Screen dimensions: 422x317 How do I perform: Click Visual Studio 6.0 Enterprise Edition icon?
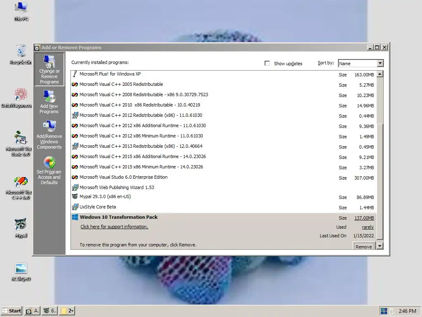point(75,177)
